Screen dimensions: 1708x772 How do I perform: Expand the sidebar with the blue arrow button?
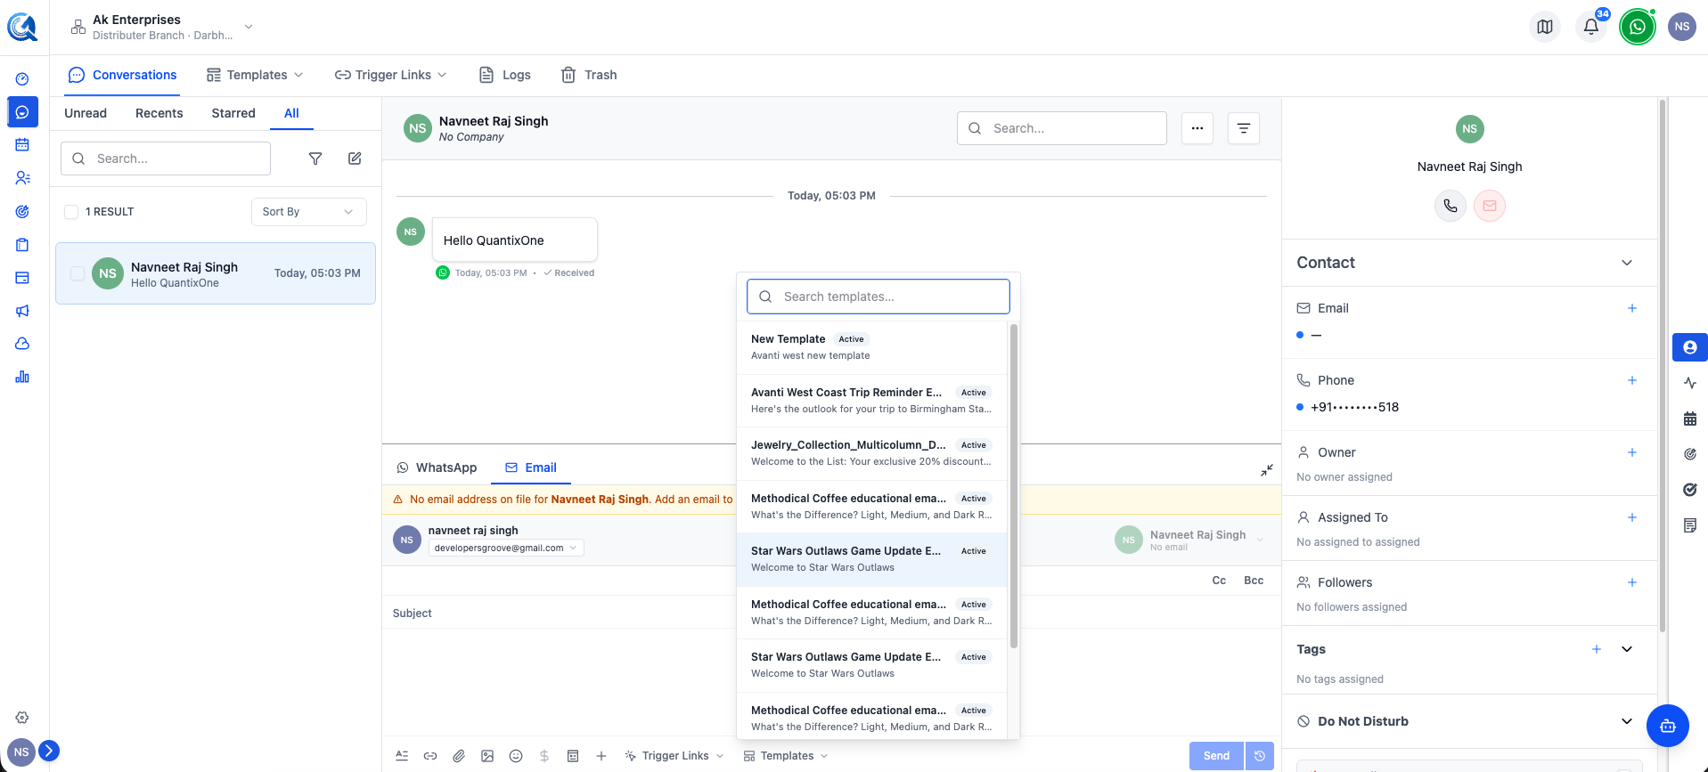[x=49, y=751]
